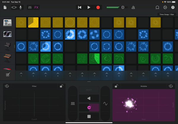Open the Loop Browser icon
178x124 pixels.
tap(157, 7)
